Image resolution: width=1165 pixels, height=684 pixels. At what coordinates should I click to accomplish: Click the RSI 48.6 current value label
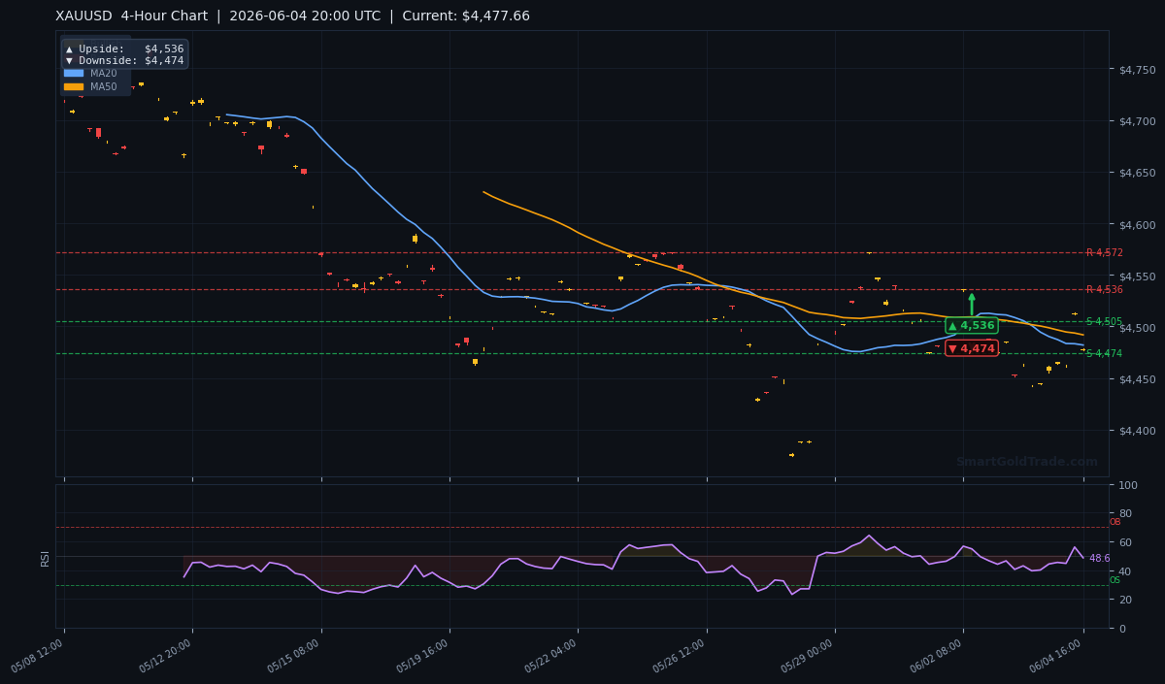1099,558
